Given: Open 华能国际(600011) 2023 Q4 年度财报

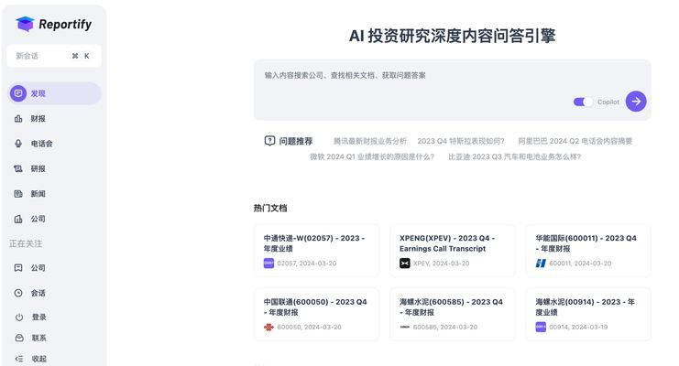Looking at the screenshot, I should pyautogui.click(x=588, y=251).
